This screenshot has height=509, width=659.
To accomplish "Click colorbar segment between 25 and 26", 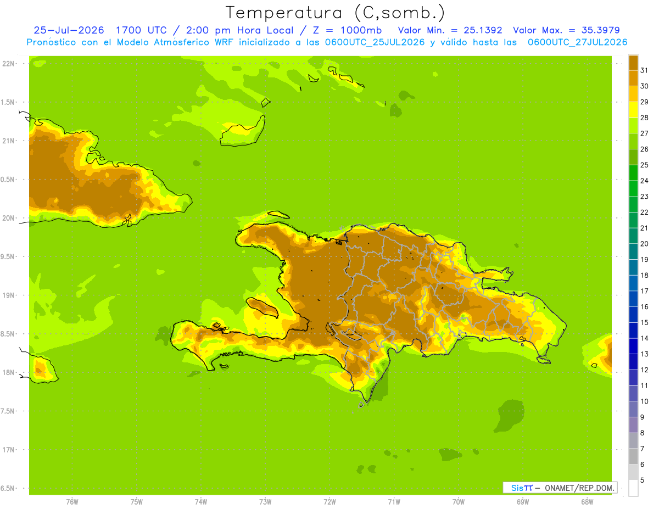I will click(x=633, y=157).
